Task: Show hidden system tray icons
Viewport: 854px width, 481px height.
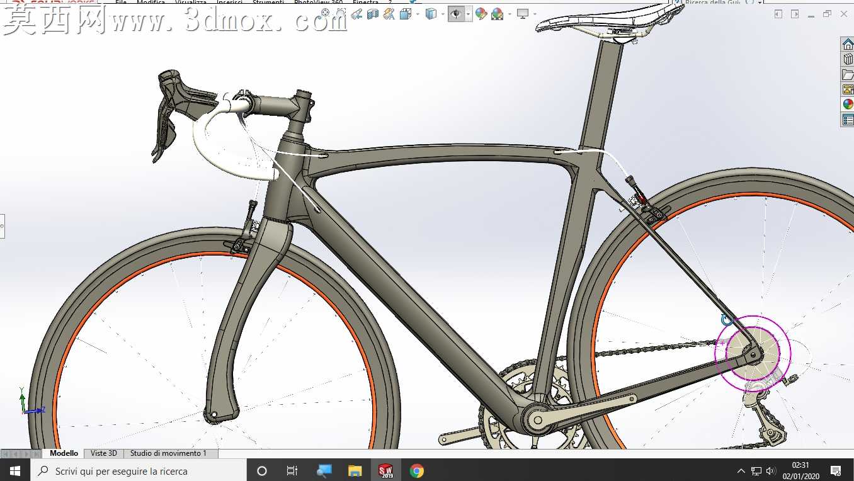Action: [741, 471]
